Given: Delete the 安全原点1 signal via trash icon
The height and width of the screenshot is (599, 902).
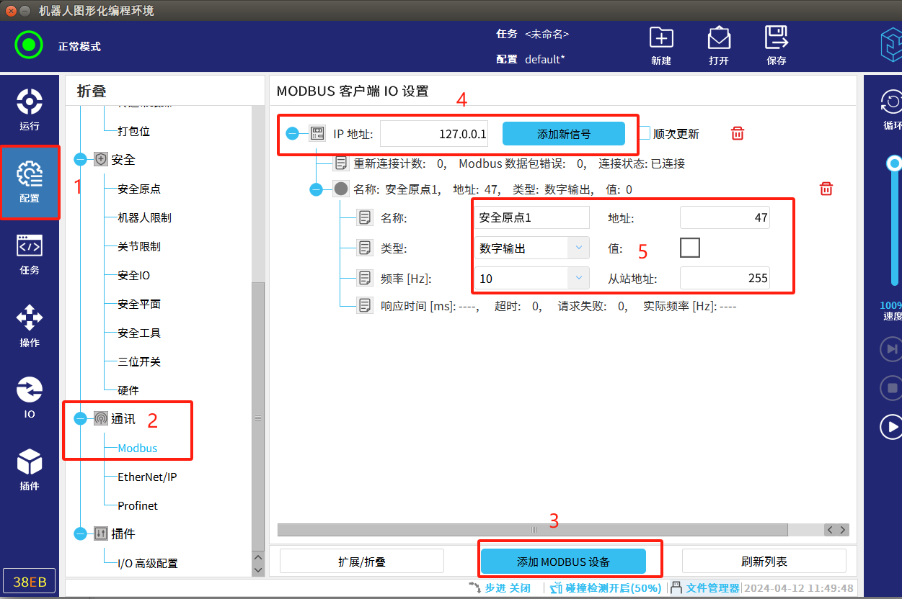Looking at the screenshot, I should point(826,189).
